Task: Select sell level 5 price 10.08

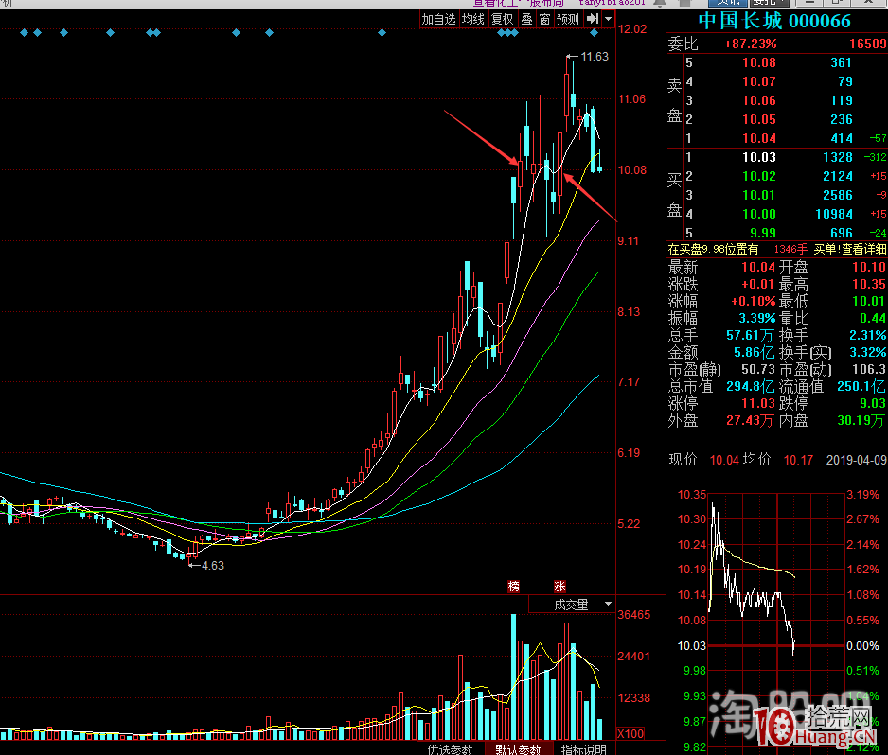Action: coord(759,62)
